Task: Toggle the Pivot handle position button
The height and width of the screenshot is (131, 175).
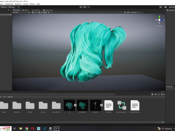Action: 4,7
